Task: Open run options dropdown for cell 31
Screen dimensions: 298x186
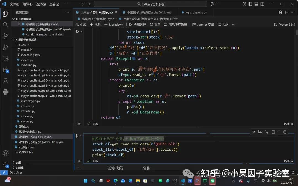Action: [x=81, y=136]
